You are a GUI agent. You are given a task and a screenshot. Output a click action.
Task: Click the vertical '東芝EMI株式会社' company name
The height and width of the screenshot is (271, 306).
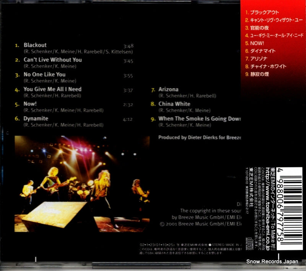pyautogui.click(x=252, y=187)
